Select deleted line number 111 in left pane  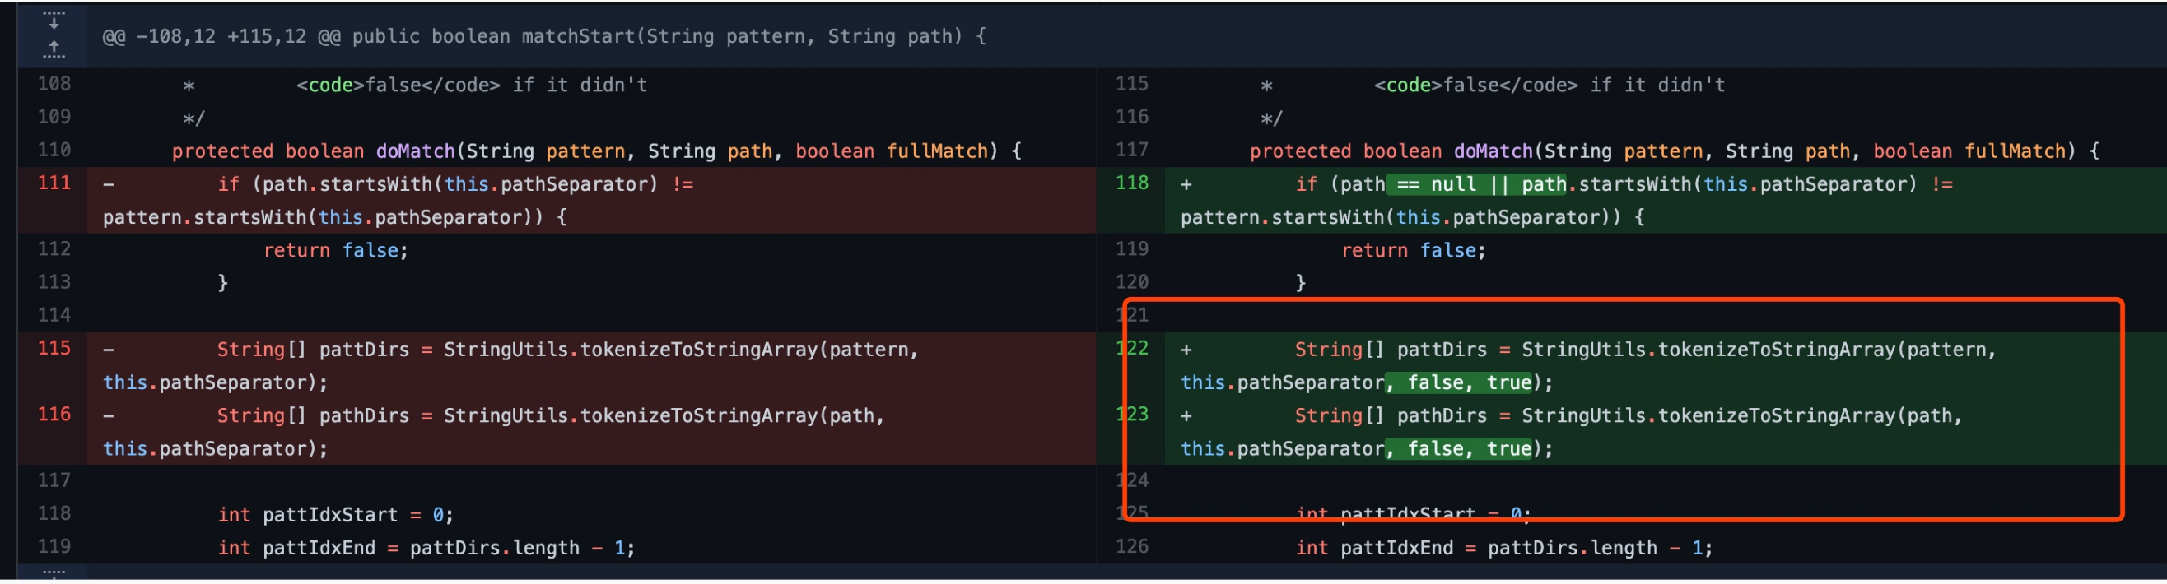click(x=54, y=183)
